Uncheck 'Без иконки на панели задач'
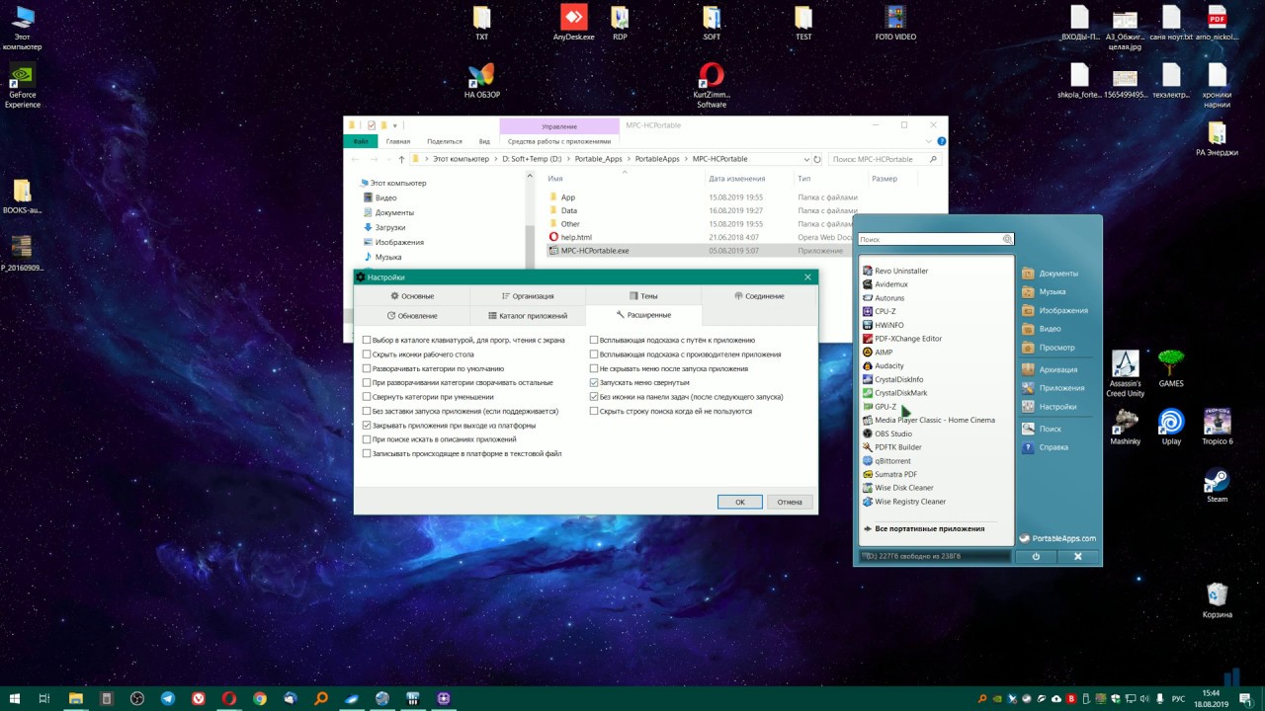This screenshot has height=711, width=1265. click(x=594, y=396)
